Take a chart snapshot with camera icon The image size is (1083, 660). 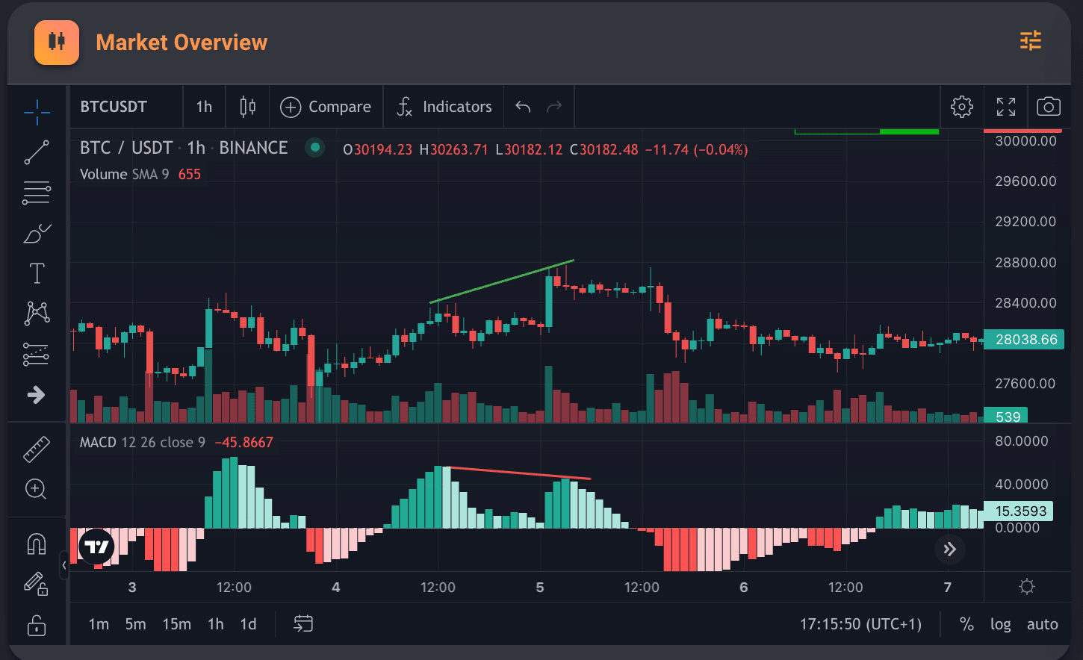pyautogui.click(x=1049, y=107)
